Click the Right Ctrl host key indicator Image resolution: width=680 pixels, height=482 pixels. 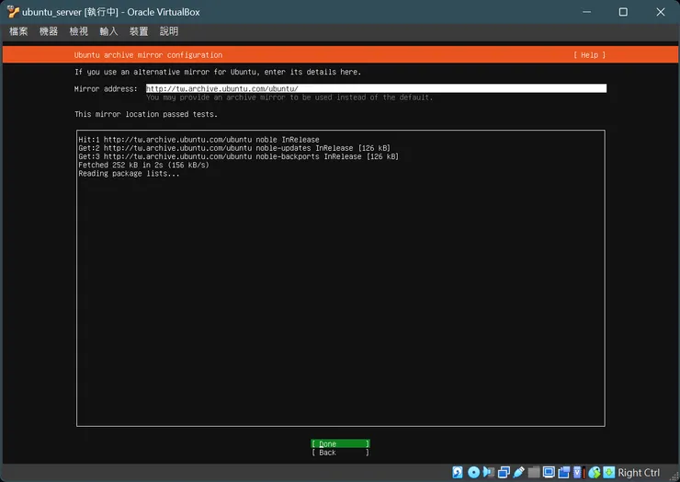[639, 473]
